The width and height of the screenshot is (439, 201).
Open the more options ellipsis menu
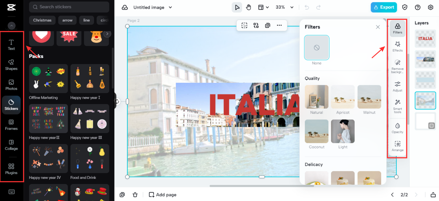279,25
